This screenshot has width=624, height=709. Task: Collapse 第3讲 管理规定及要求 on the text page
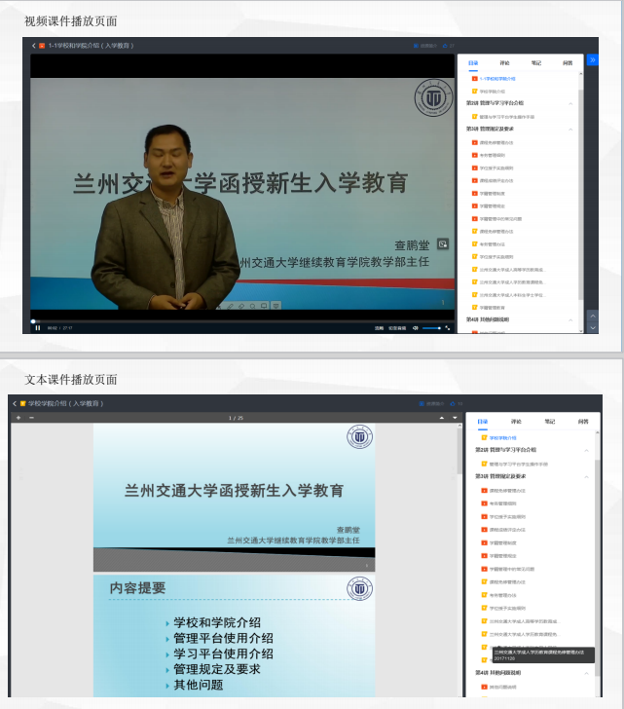(x=586, y=476)
